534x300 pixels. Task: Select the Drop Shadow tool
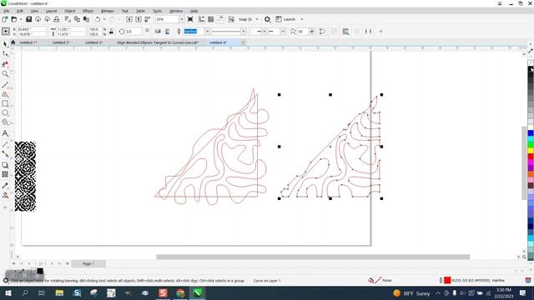tap(6, 165)
